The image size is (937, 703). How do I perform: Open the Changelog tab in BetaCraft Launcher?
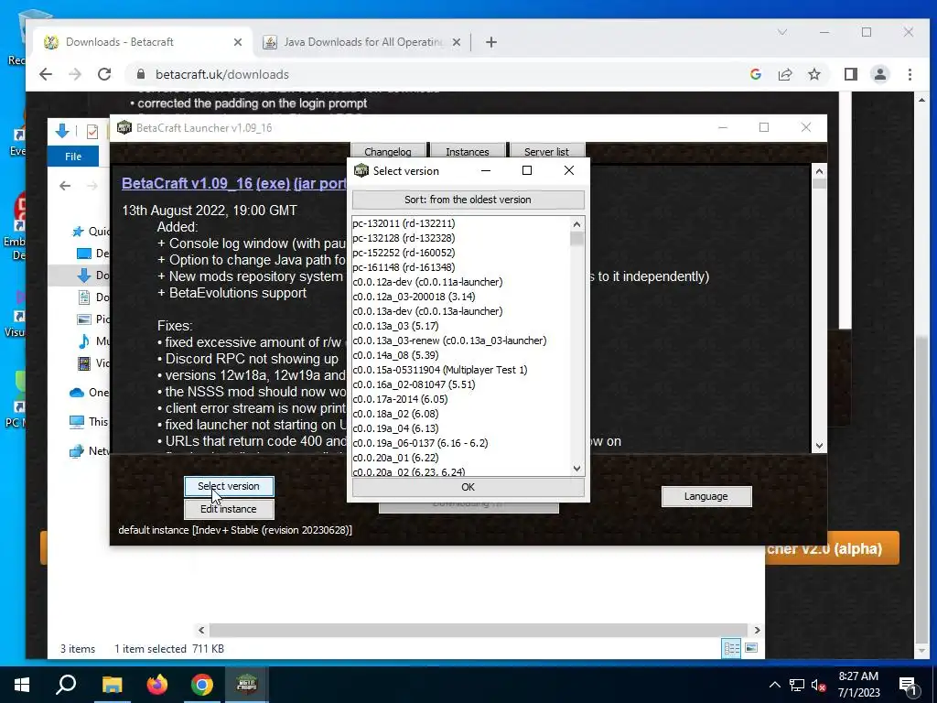pyautogui.click(x=388, y=151)
